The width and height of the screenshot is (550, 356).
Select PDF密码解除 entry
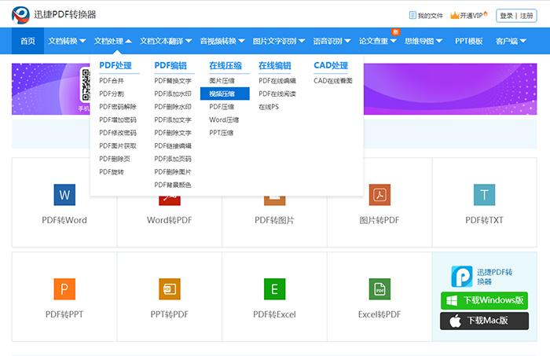tap(118, 107)
